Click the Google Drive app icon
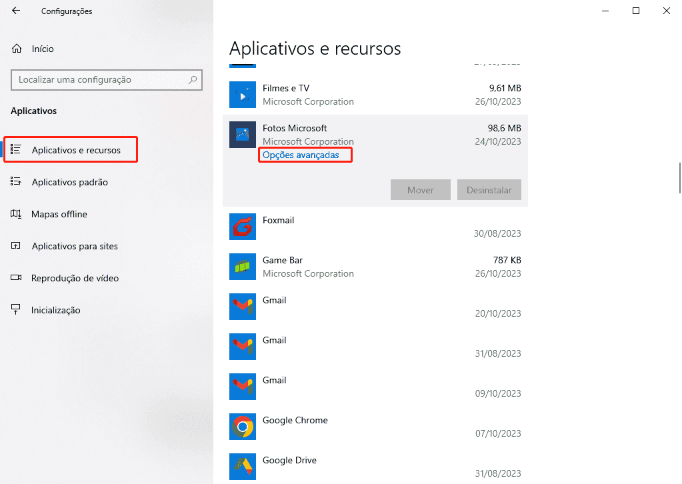This screenshot has height=484, width=682. [242, 467]
